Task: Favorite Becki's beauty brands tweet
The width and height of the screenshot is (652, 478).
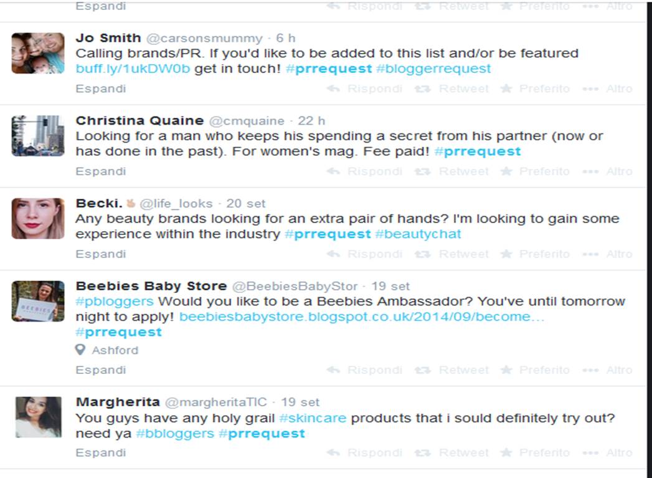Action: (535, 254)
